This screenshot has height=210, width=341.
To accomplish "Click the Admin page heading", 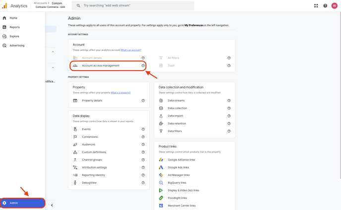I will click(74, 18).
